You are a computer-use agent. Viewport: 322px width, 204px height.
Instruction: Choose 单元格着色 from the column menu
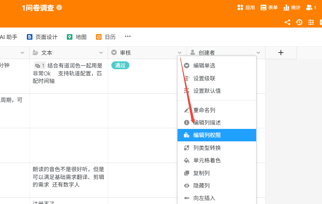point(217,160)
